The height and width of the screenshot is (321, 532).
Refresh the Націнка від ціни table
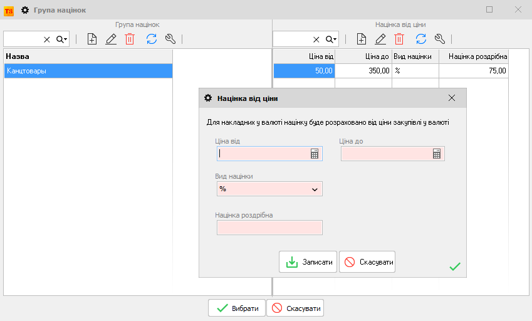coord(421,39)
